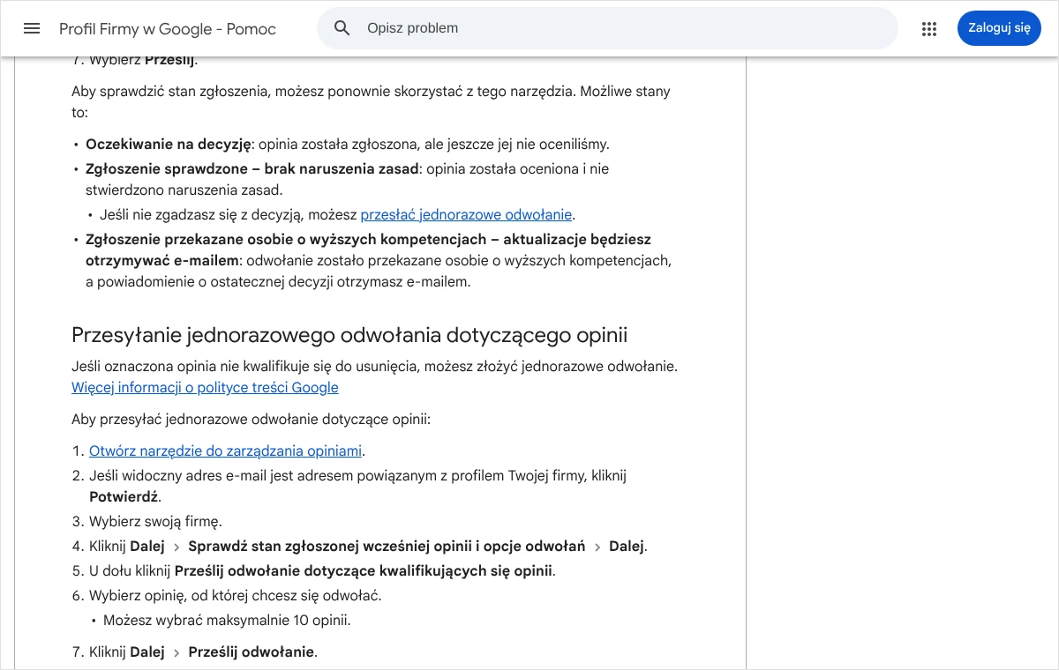Click bold word Prześlij in the top step

(x=169, y=60)
